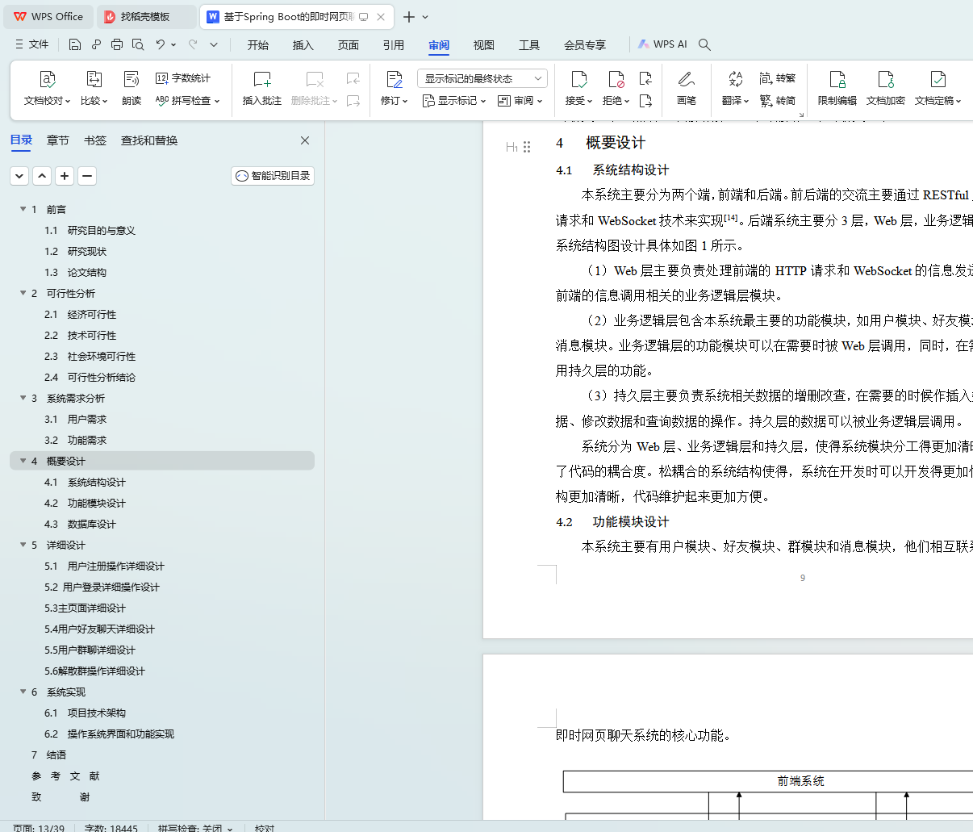Open 显示标记的最终状态 dropdown
The height and width of the screenshot is (832, 973).
[482, 78]
